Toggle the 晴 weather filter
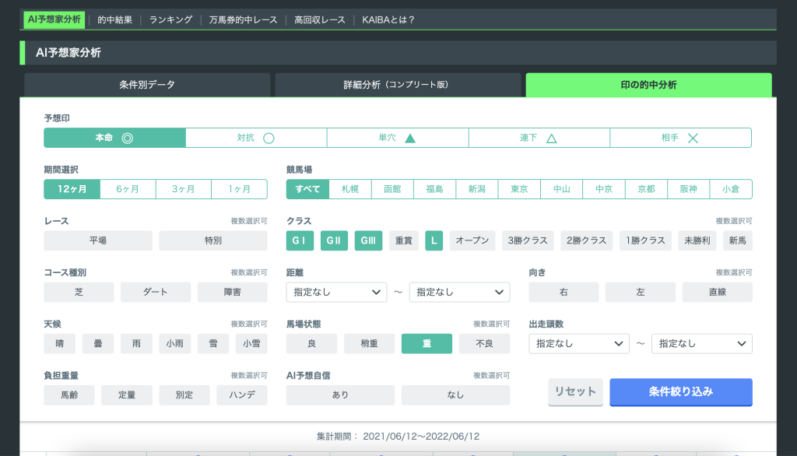This screenshot has height=456, width=797. (59, 344)
